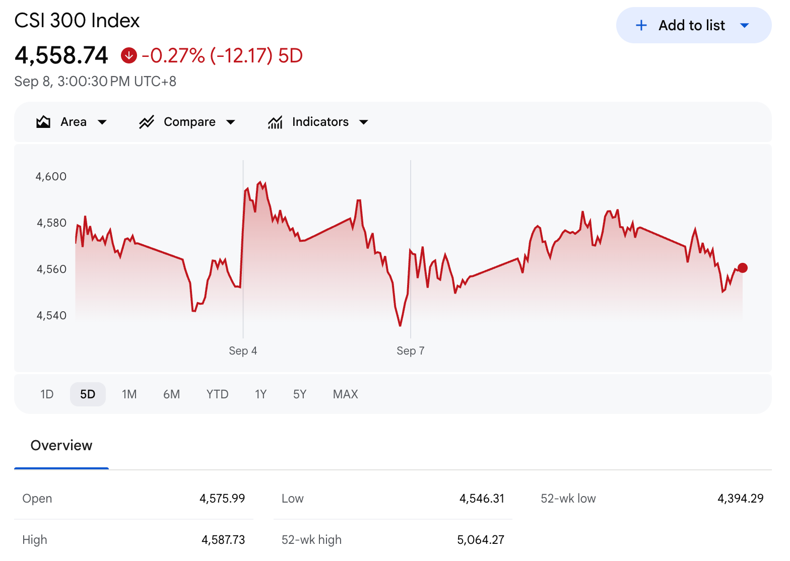
Task: Click the red endpoint dot on chart
Action: [743, 268]
